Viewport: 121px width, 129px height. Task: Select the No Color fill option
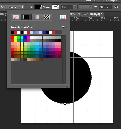(x=16, y=17)
